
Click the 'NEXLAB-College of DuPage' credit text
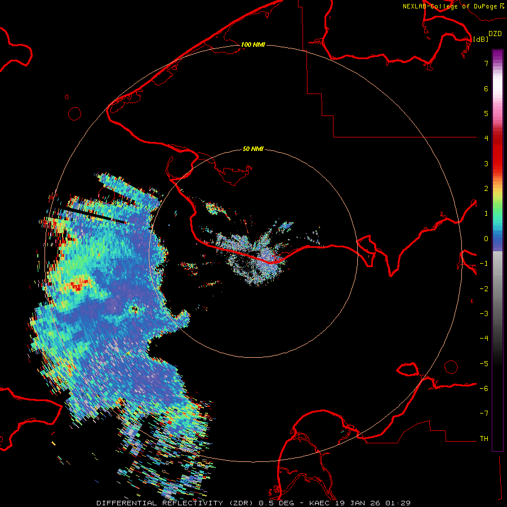(450, 6)
